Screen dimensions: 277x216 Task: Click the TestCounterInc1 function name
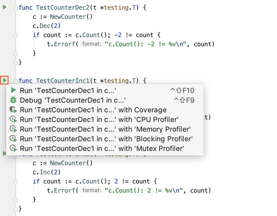(63, 81)
